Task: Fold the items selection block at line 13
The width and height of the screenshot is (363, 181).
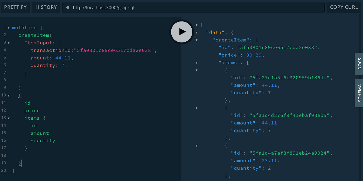Action: [9, 118]
